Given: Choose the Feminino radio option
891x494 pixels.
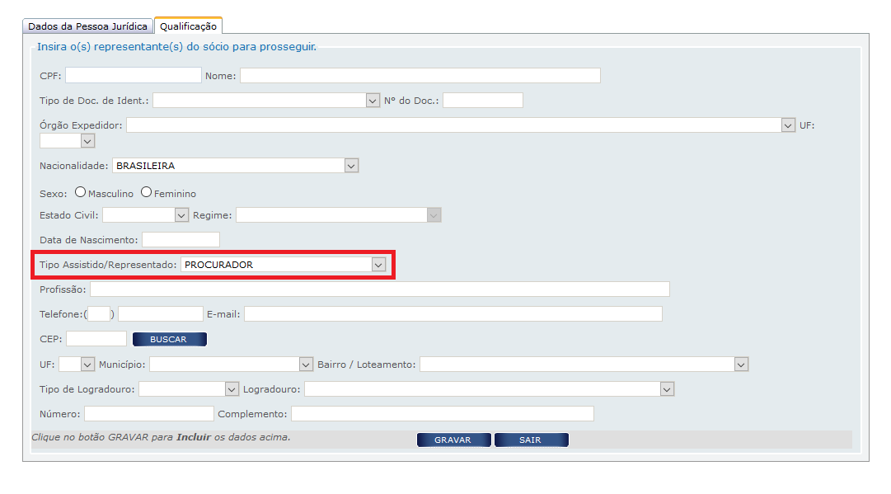Looking at the screenshot, I should point(146,192).
